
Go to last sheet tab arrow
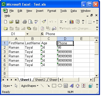point(16,80)
